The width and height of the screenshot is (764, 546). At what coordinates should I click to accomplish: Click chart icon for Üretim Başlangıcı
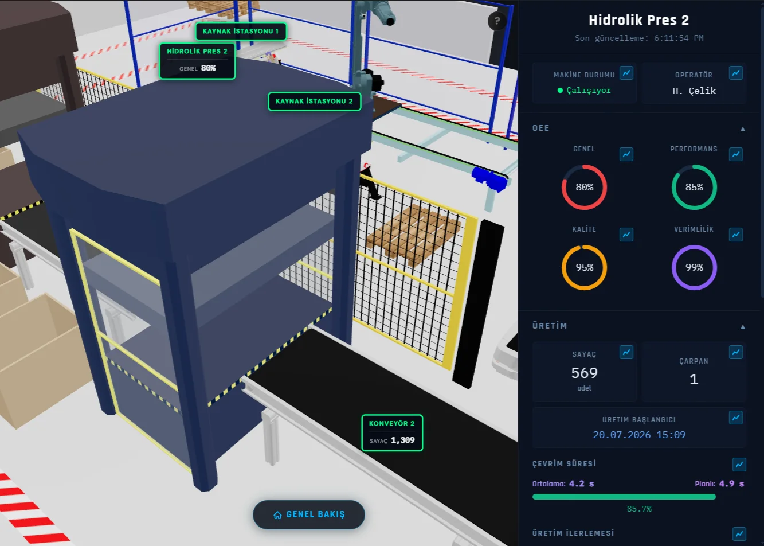pos(736,418)
